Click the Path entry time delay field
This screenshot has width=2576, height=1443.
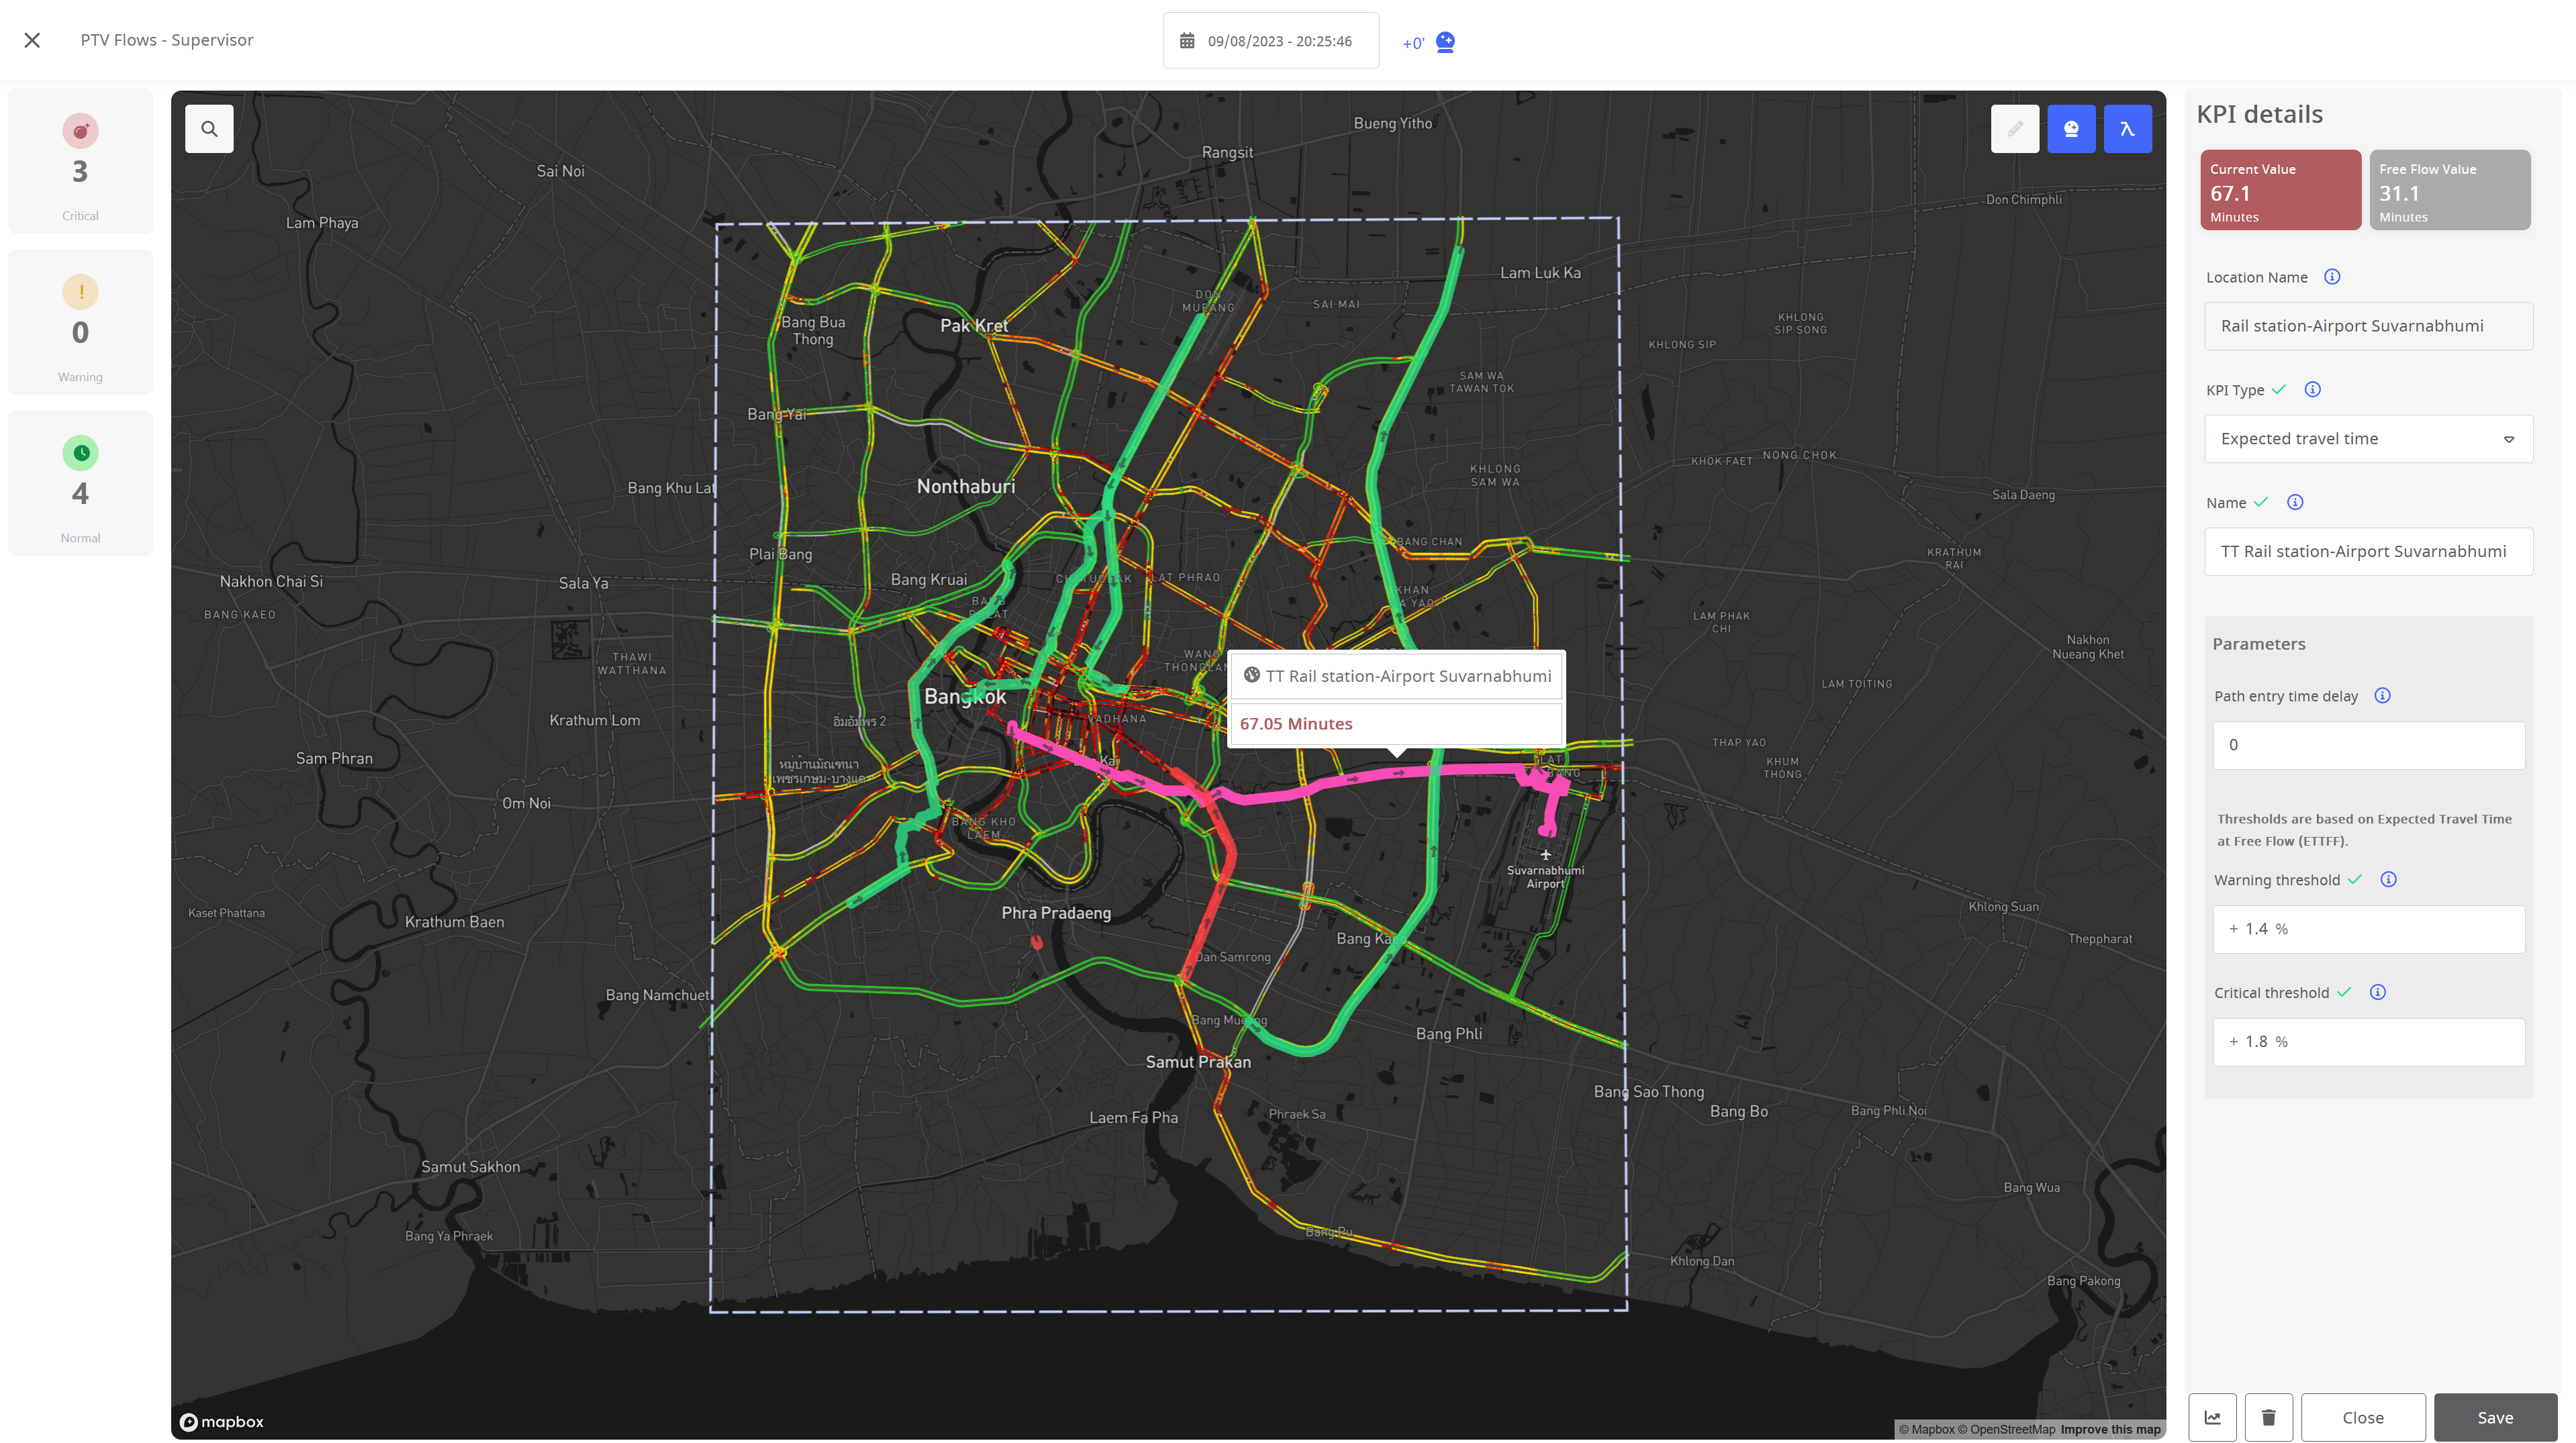click(2367, 745)
